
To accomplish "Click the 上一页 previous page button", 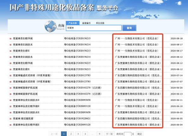I will (54, 134).
